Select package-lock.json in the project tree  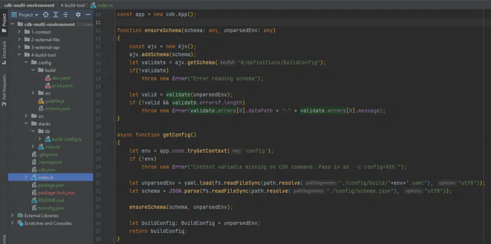point(56,193)
